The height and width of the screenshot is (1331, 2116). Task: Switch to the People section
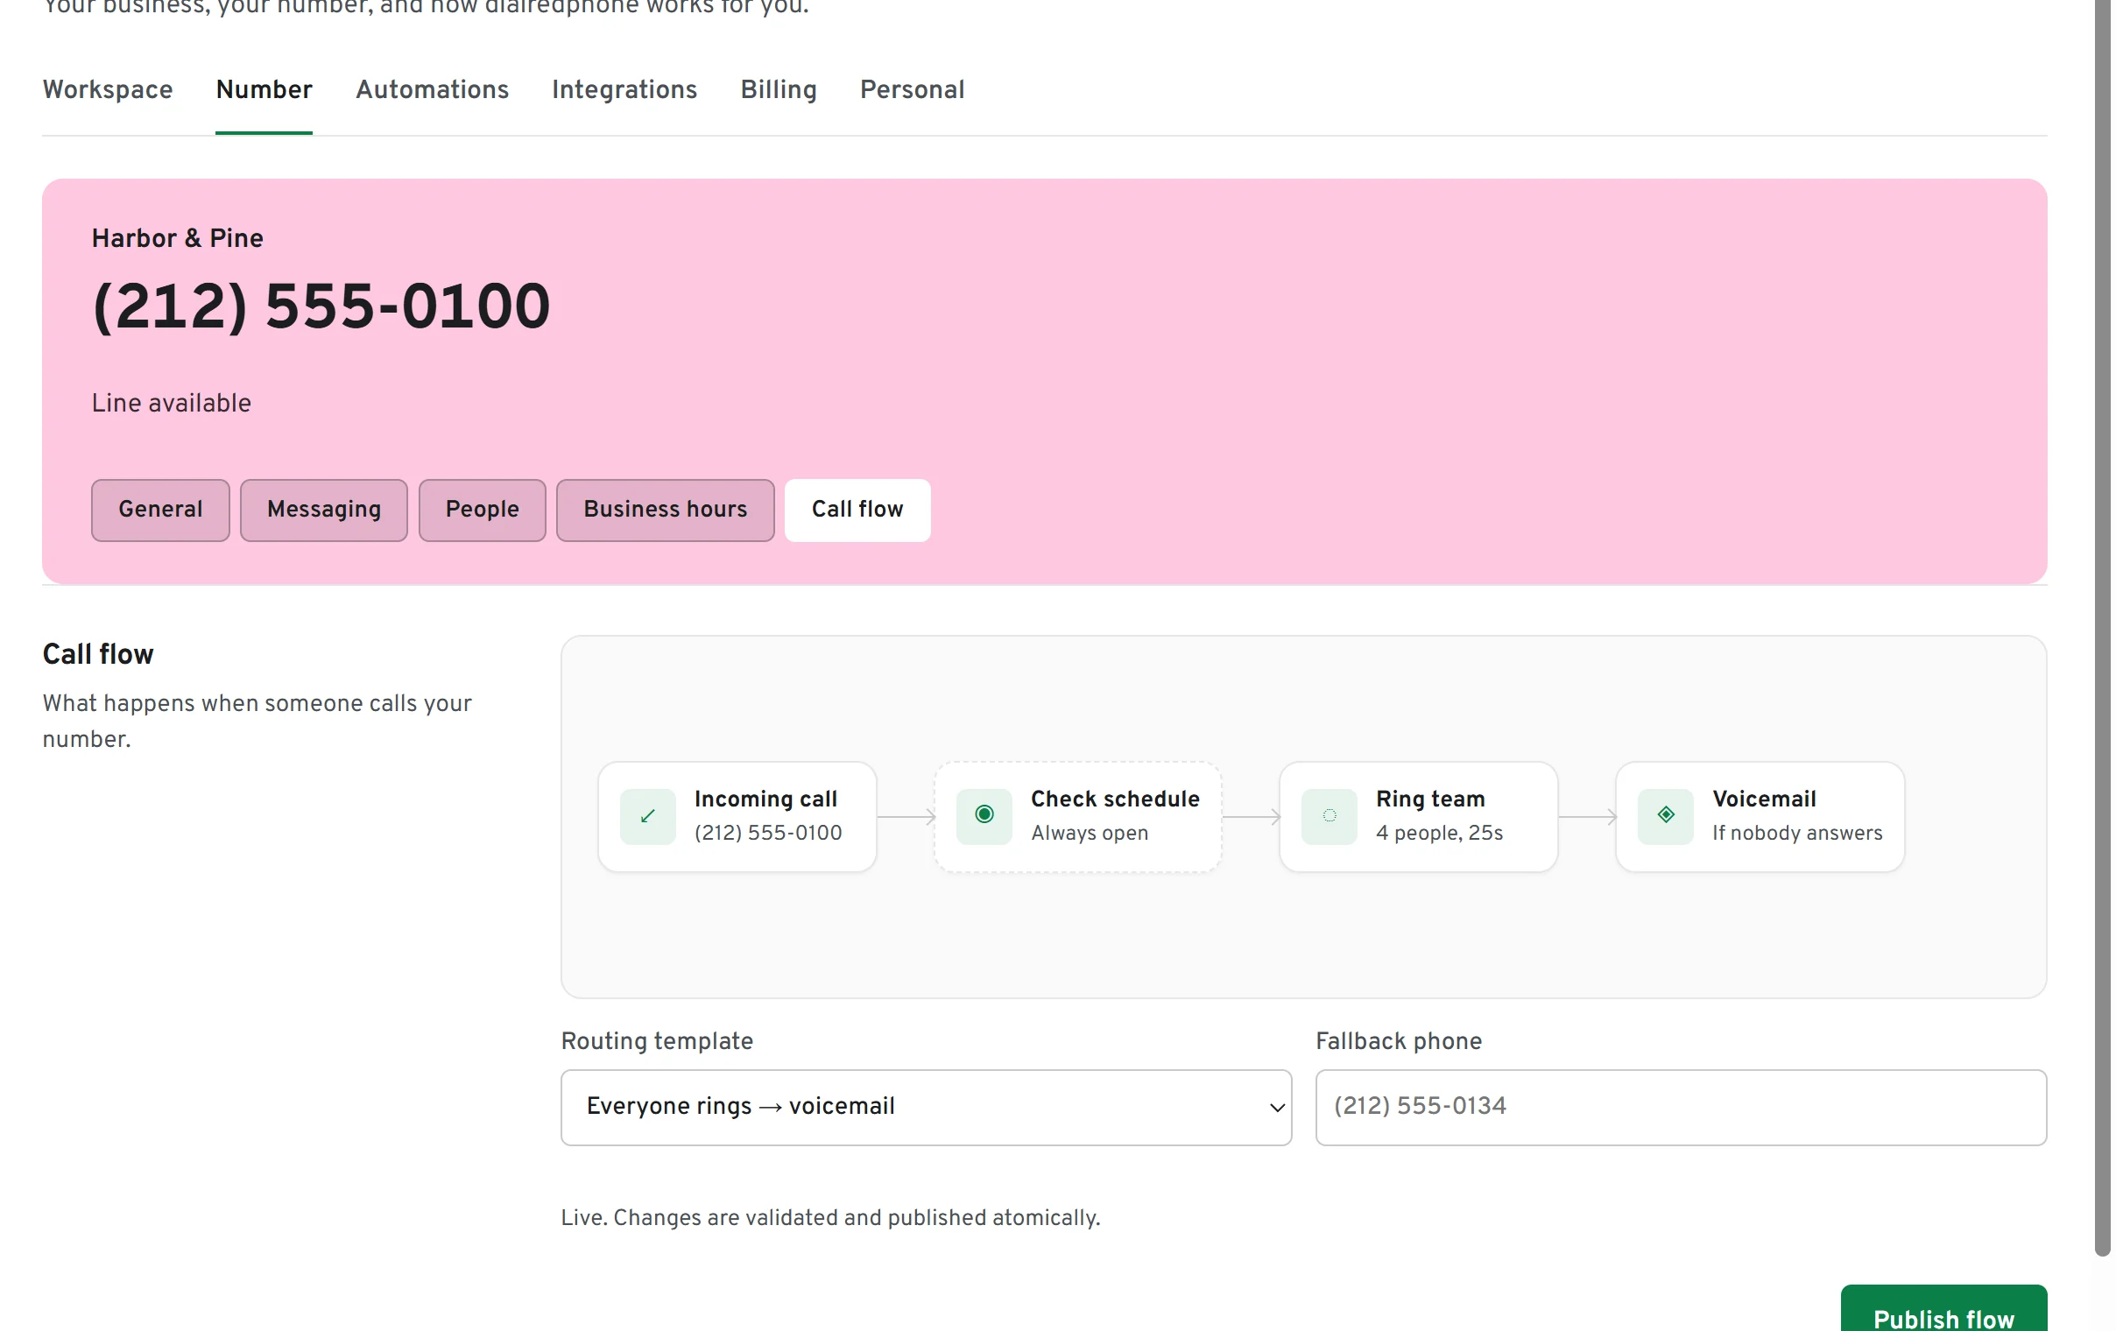pos(483,511)
